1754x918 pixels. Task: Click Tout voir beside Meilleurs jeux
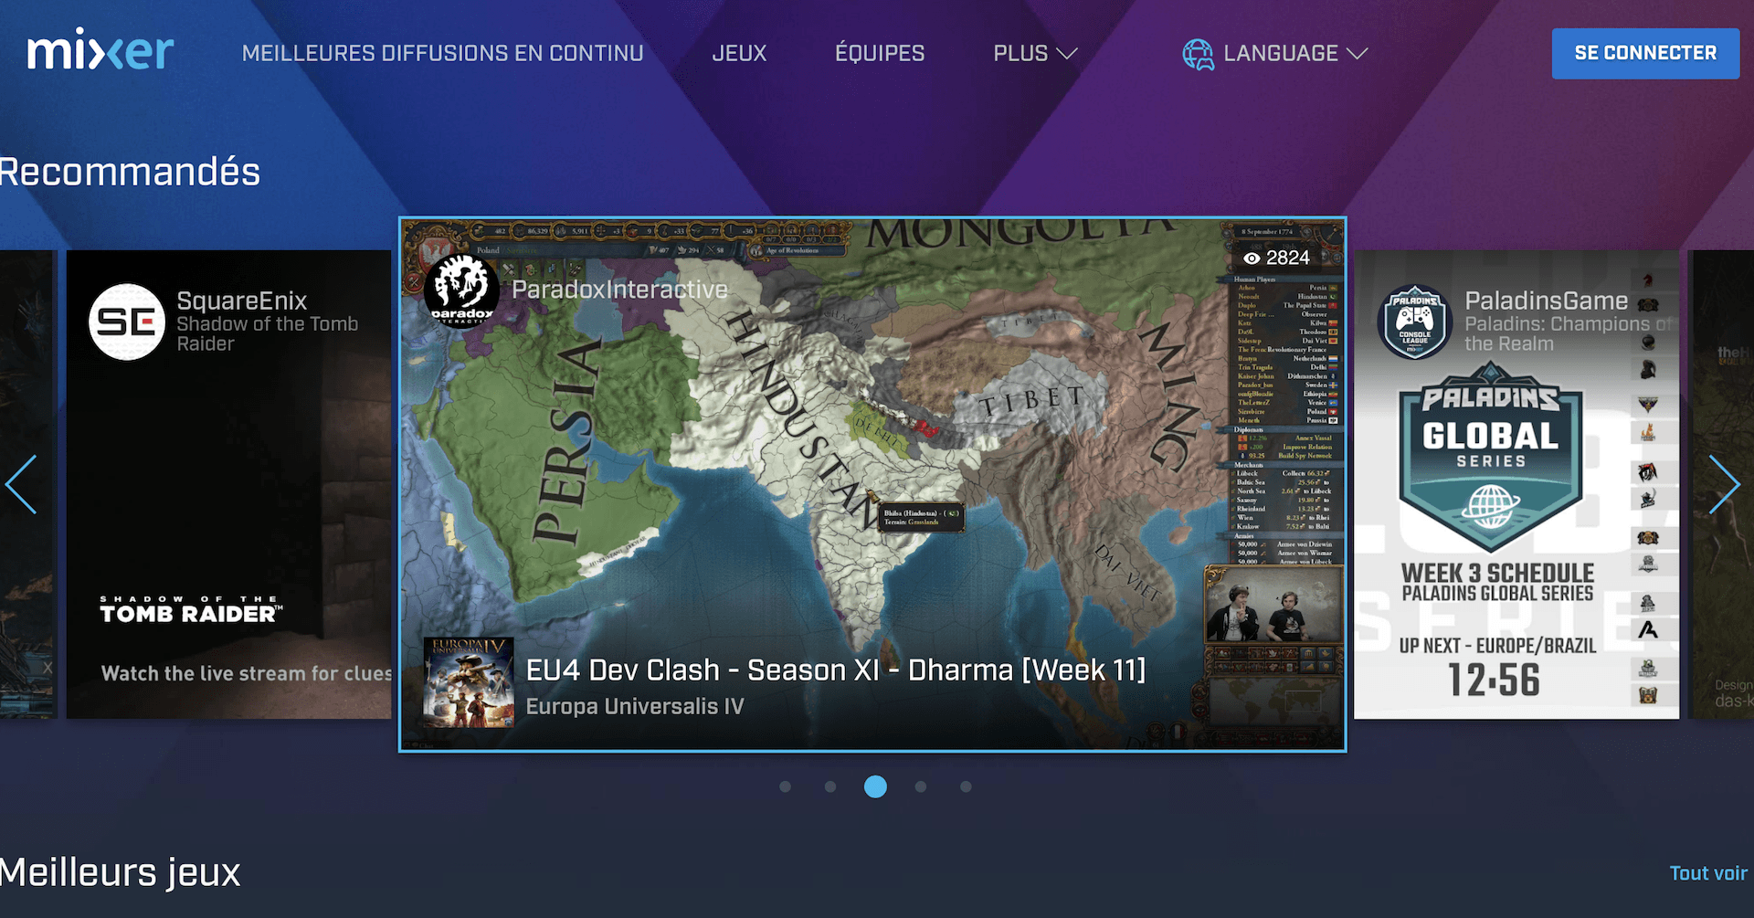(1708, 873)
